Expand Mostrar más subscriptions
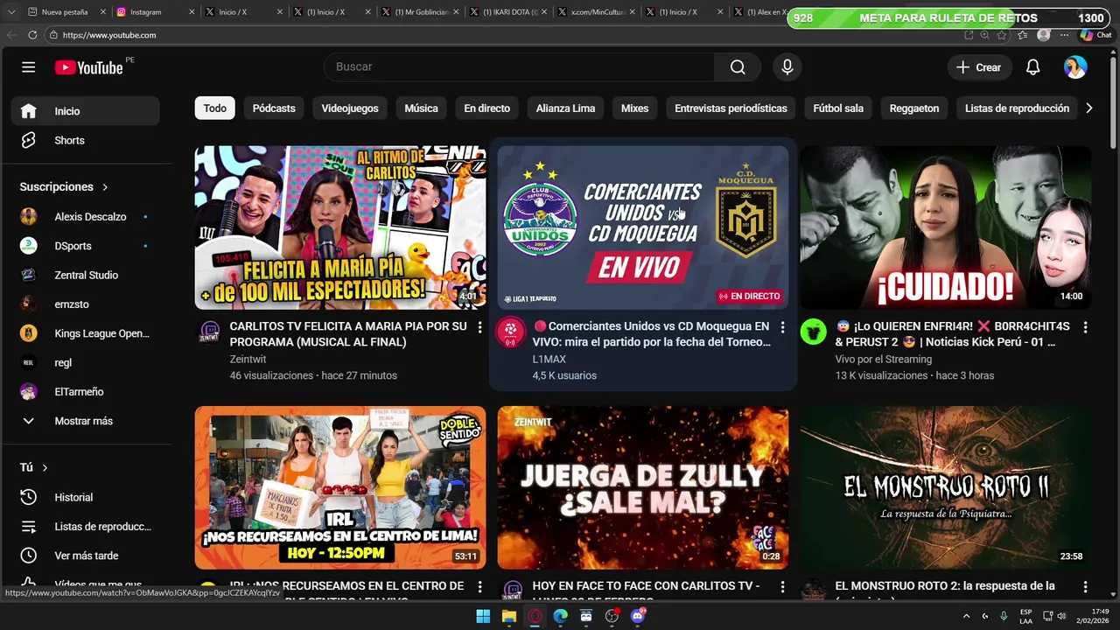The width and height of the screenshot is (1120, 630). [85, 421]
